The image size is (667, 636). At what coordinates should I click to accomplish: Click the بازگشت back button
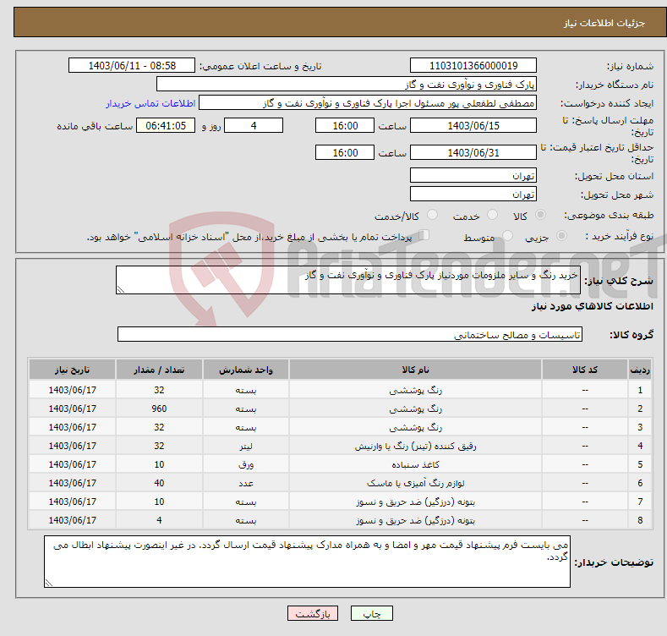312,613
